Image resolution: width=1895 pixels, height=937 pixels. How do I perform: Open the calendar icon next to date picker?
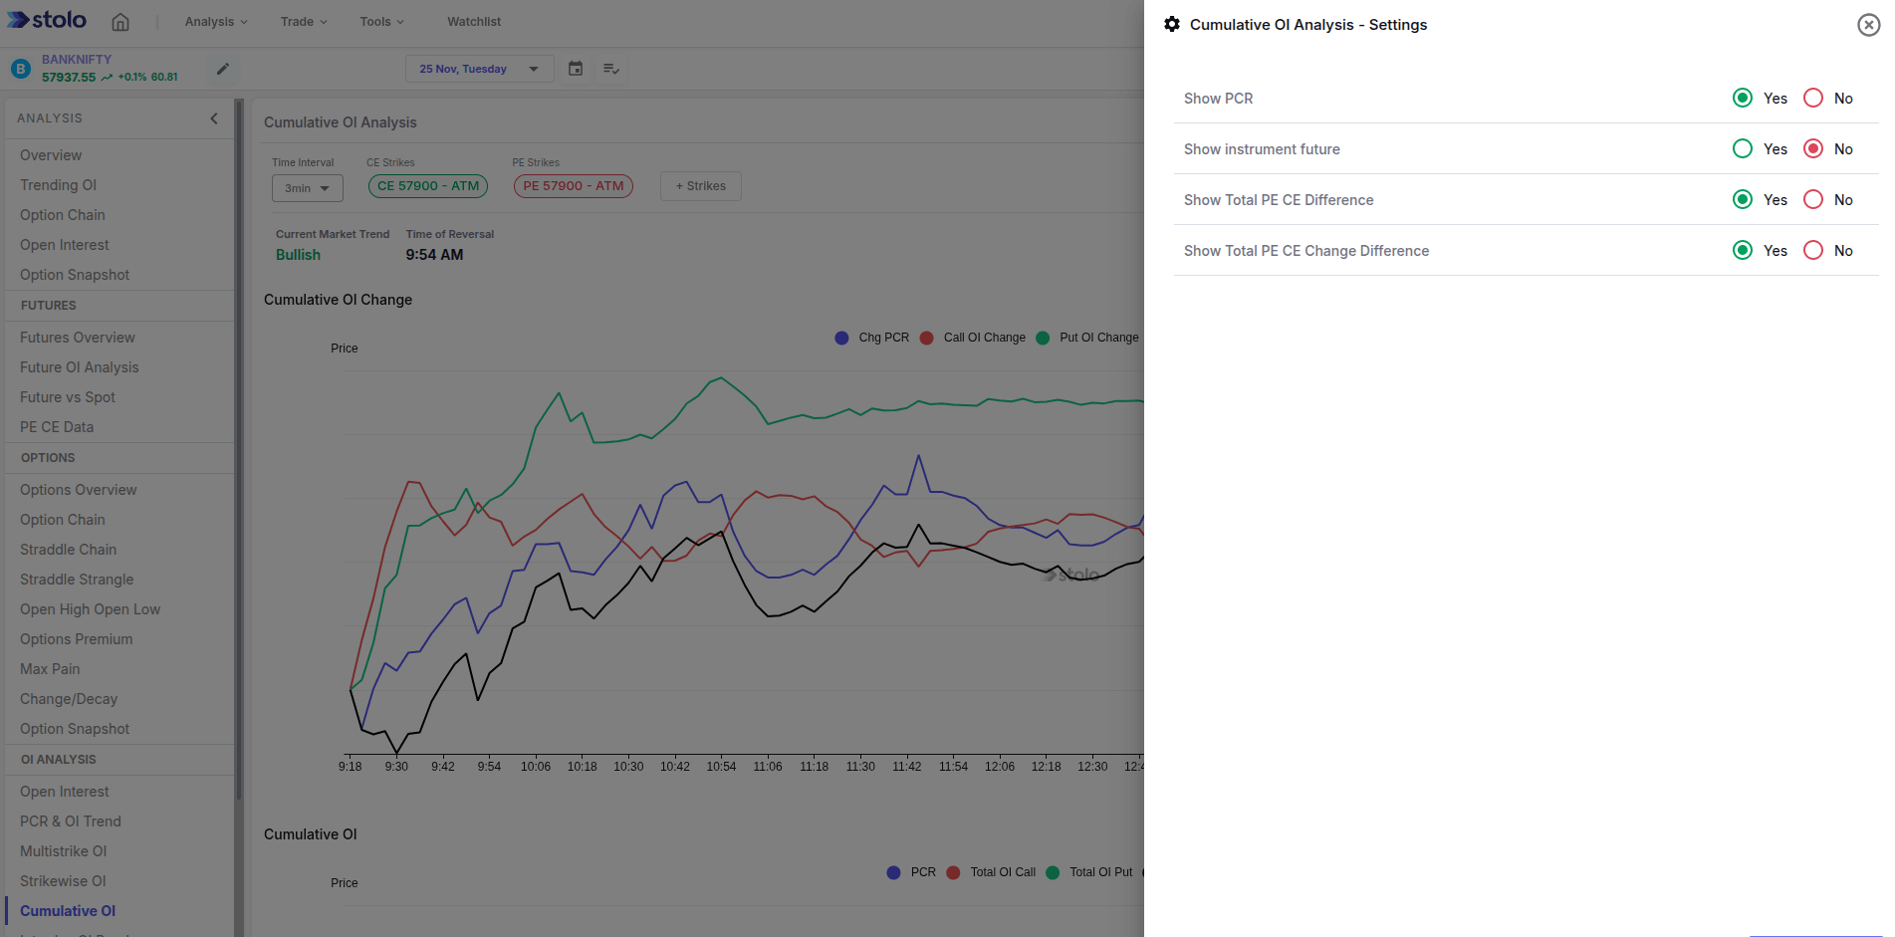(x=575, y=68)
